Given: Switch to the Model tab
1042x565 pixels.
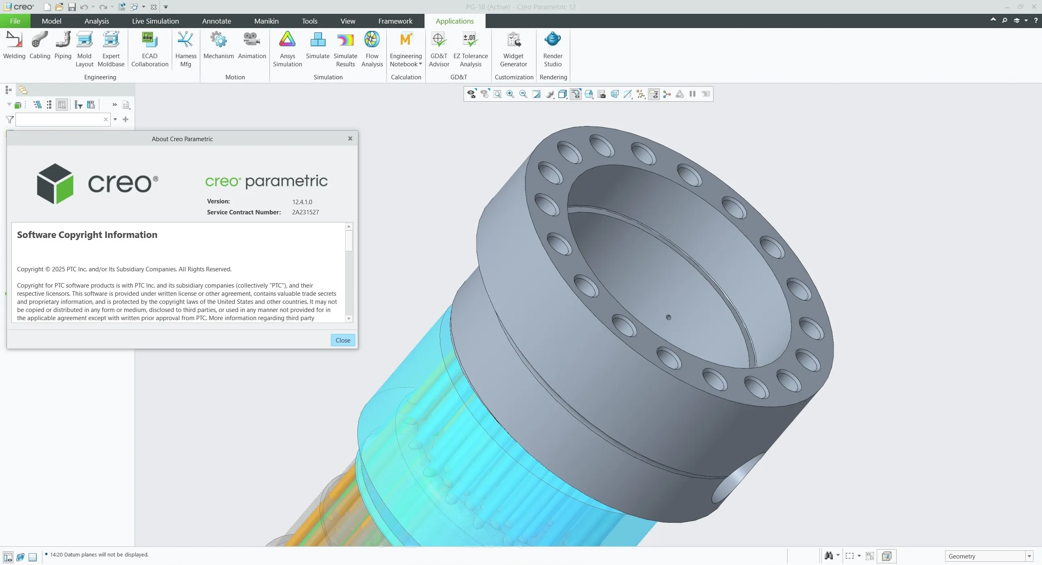Looking at the screenshot, I should 51,21.
